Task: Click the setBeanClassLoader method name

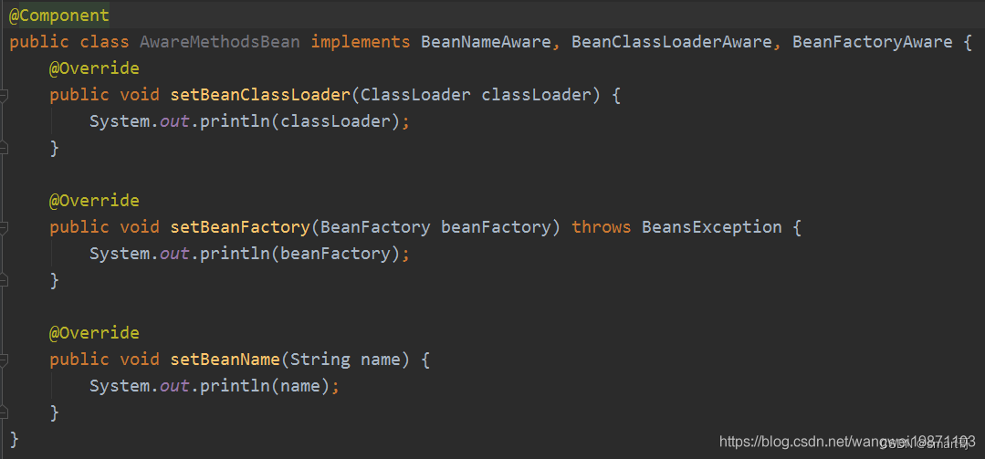Action: tap(260, 95)
